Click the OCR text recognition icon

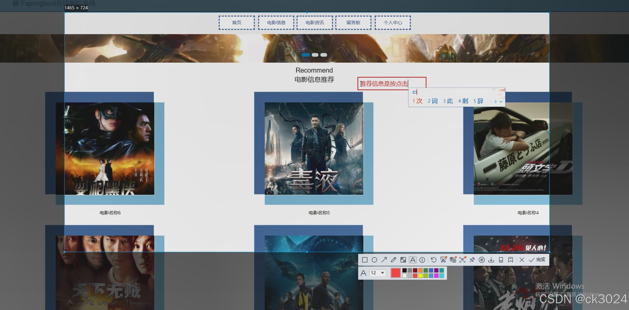462,260
